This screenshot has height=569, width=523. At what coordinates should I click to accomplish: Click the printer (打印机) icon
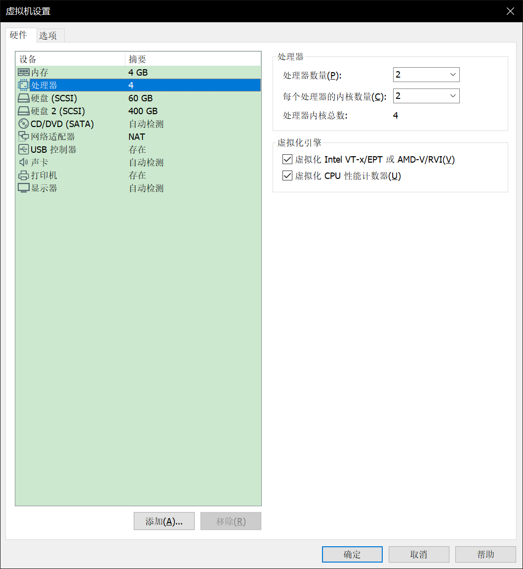(x=24, y=175)
